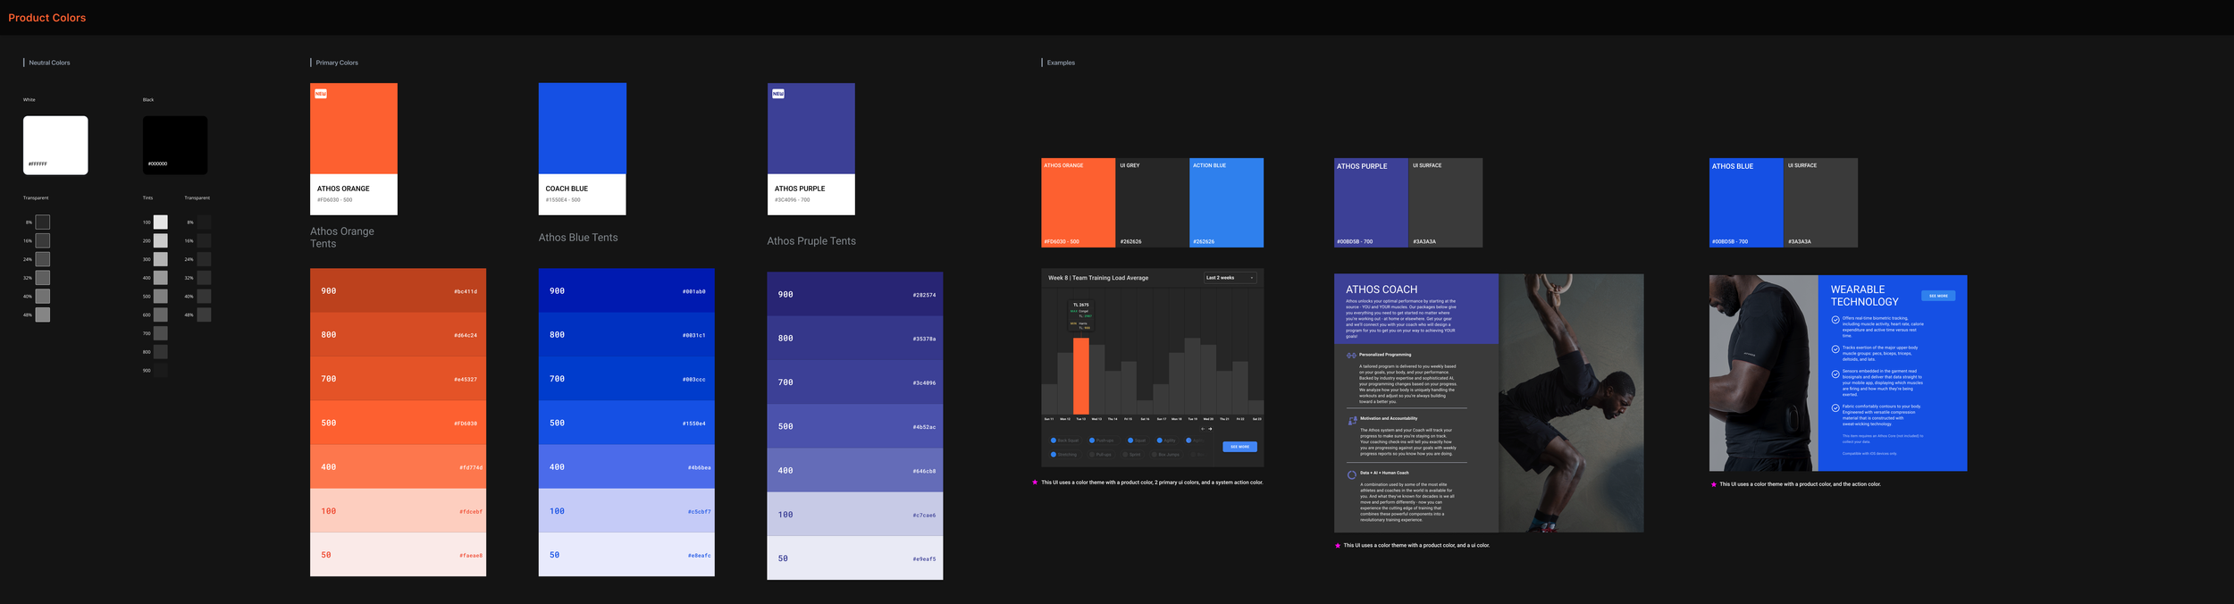This screenshot has height=604, width=2234.
Task: Select the ATHOS ORANGE example swatch
Action: coord(1079,203)
